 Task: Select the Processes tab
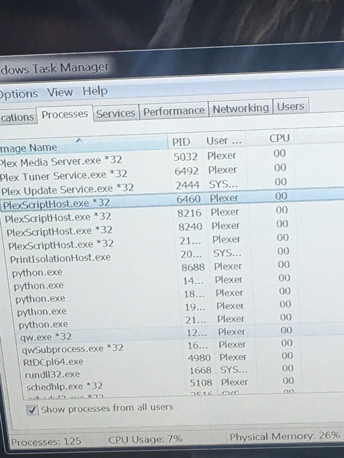[65, 115]
